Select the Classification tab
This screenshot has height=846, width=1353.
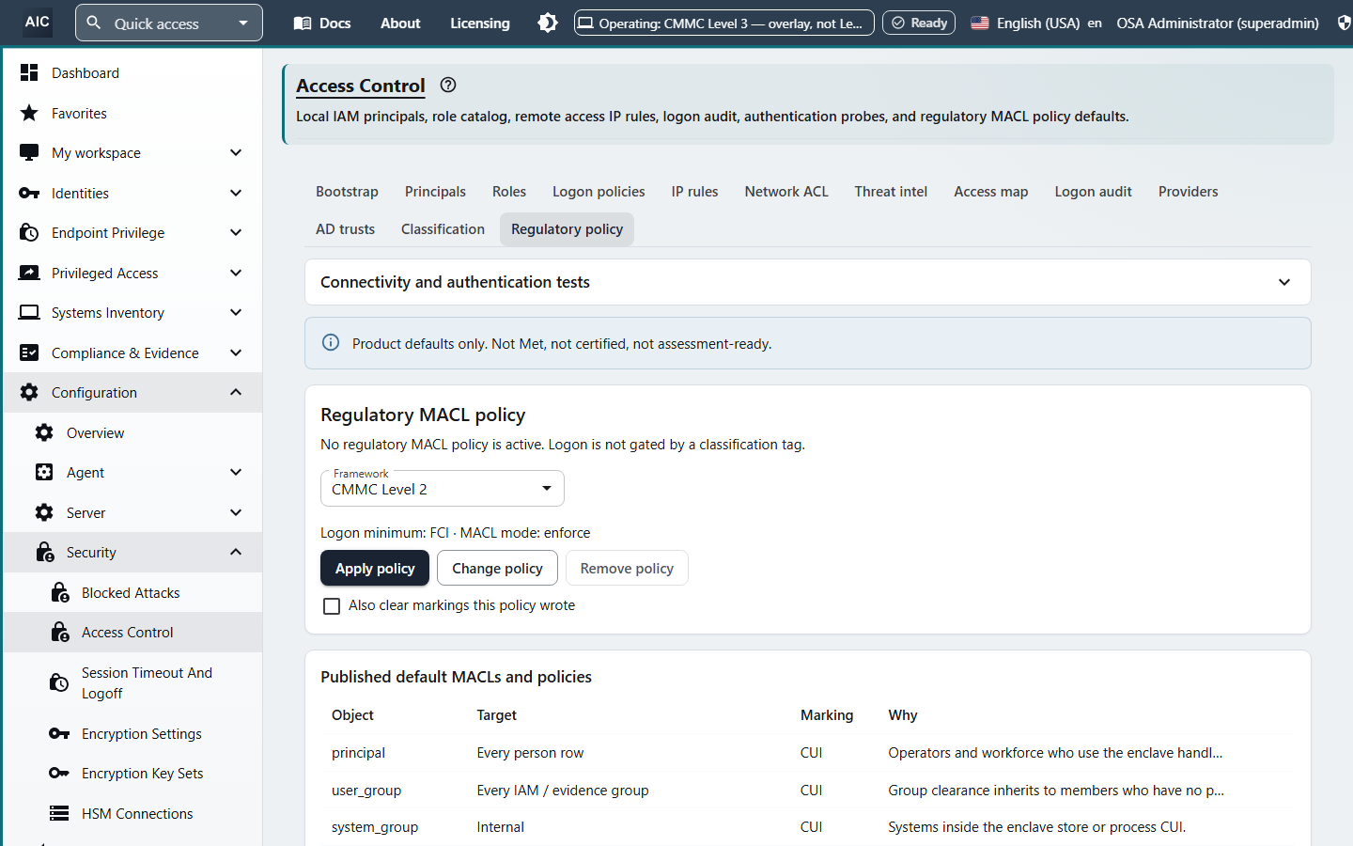pos(443,229)
